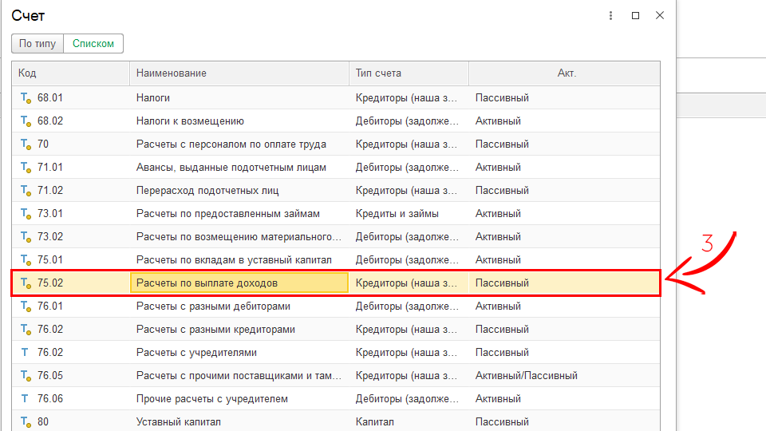Viewport: 766px width, 431px height.
Task: Click the T icon beside code 76.06
Action: (x=25, y=398)
